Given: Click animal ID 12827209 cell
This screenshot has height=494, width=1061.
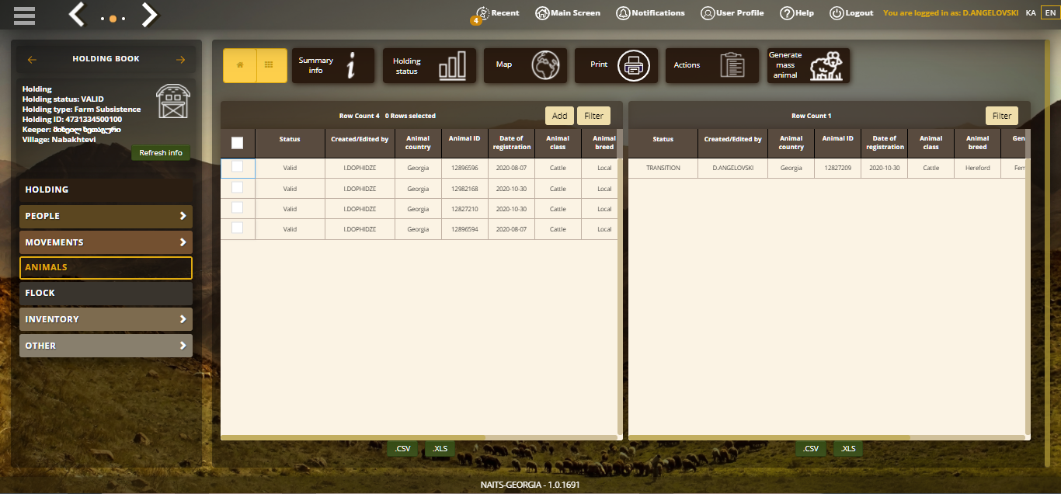Looking at the screenshot, I should coord(837,168).
